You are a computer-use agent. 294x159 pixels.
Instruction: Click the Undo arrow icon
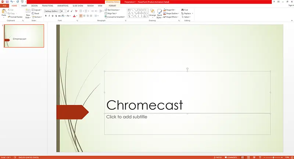(12, 2)
